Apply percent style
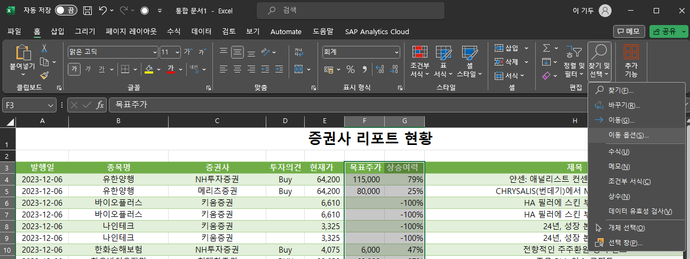The height and width of the screenshot is (259, 690). 351,69
